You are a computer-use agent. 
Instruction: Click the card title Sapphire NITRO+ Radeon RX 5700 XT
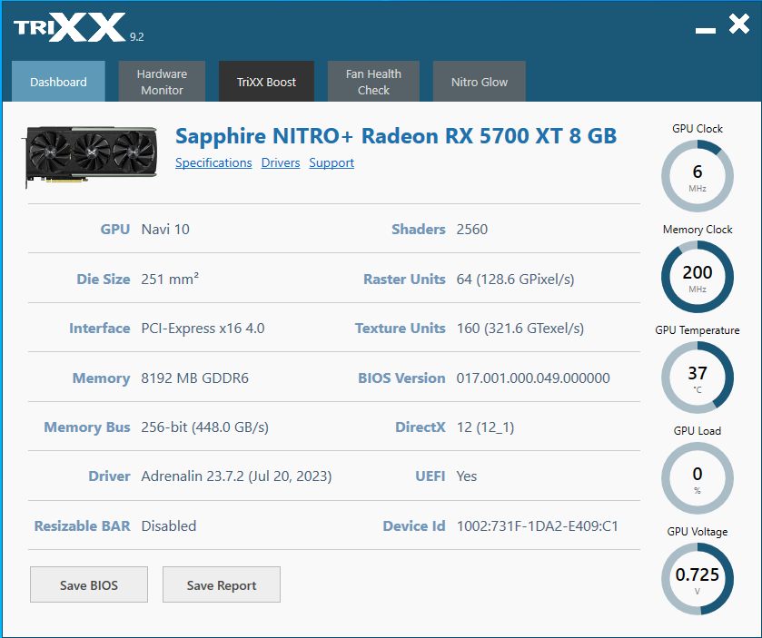tap(396, 136)
